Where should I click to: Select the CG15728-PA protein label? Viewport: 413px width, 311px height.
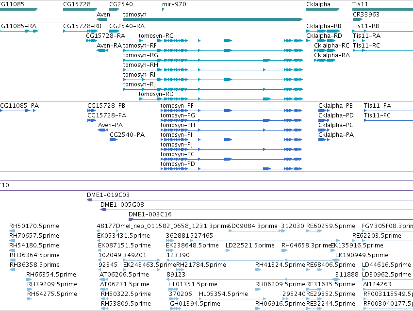click(107, 115)
